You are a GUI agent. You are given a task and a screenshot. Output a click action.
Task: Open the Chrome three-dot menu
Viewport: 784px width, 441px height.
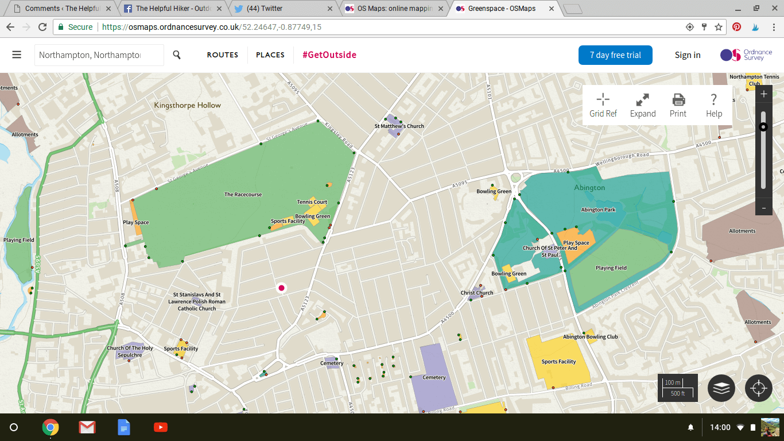tap(773, 27)
